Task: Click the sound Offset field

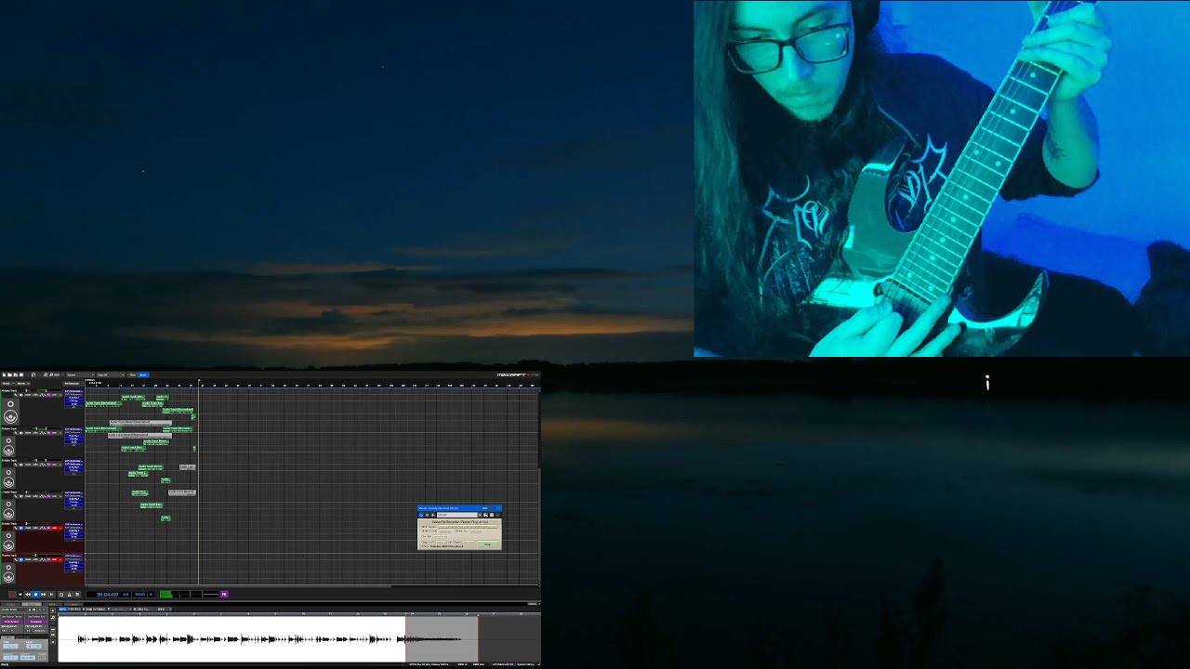Action: click(10, 646)
